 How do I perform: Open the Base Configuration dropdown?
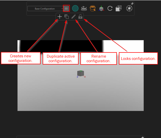coord(45,9)
